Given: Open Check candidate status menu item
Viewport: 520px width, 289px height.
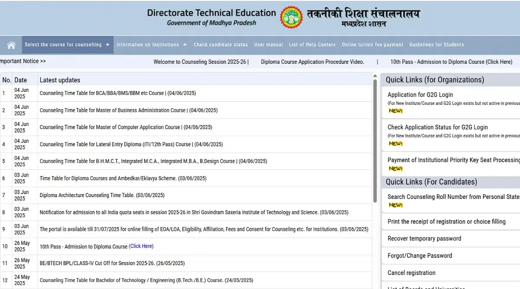Looking at the screenshot, I should (x=221, y=45).
